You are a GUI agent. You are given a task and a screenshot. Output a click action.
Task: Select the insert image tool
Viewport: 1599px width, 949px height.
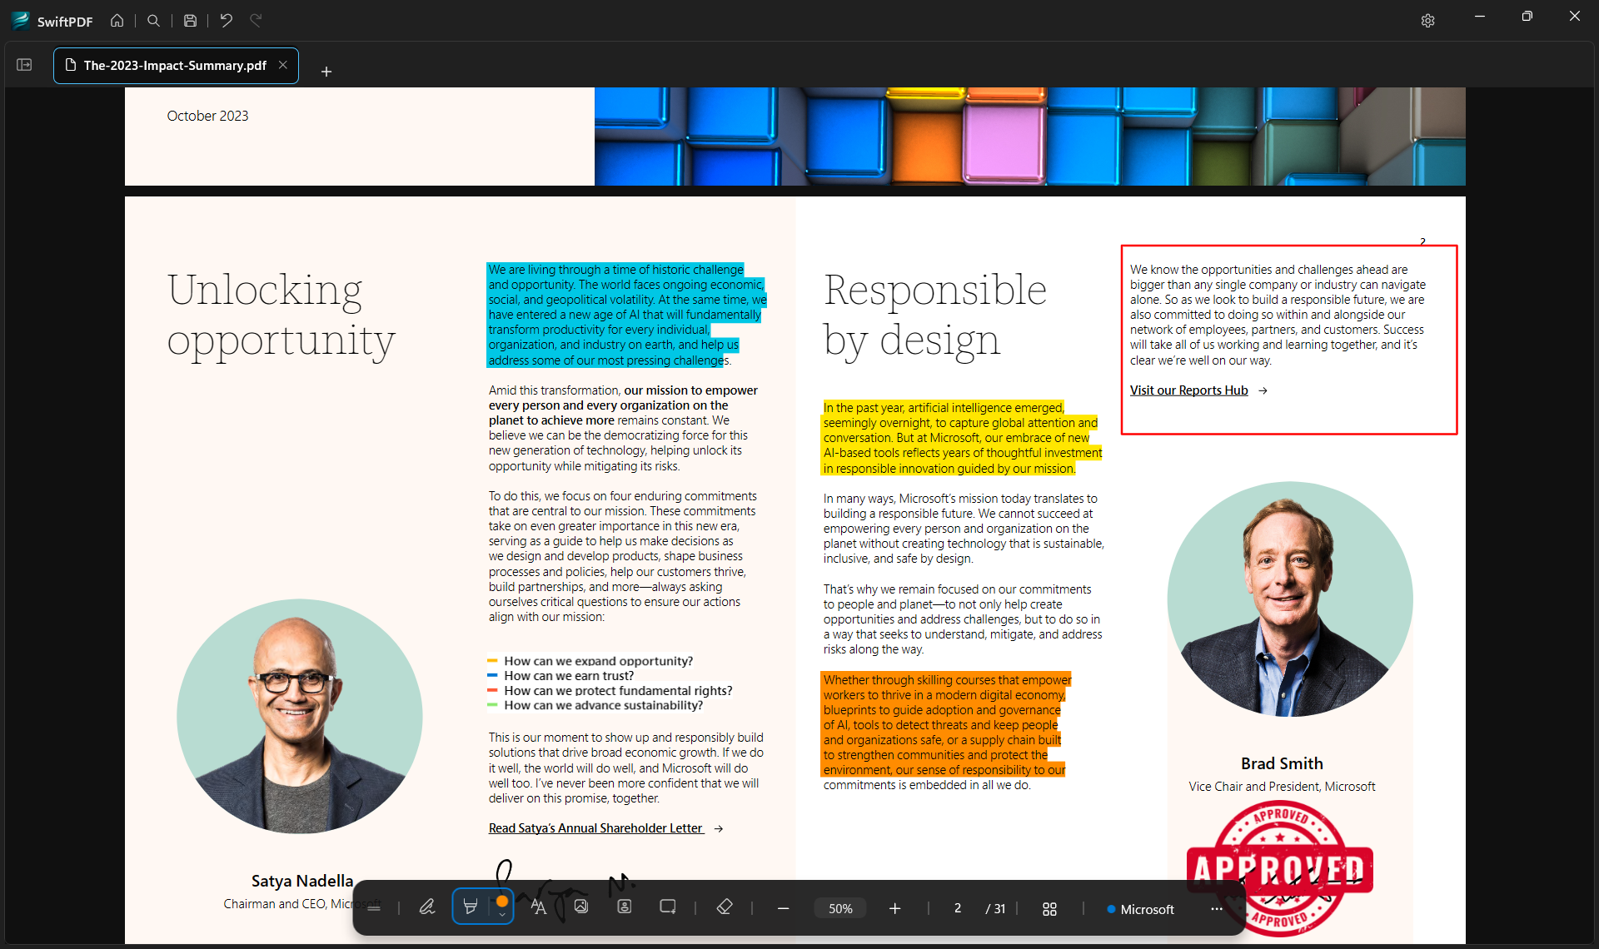click(581, 907)
